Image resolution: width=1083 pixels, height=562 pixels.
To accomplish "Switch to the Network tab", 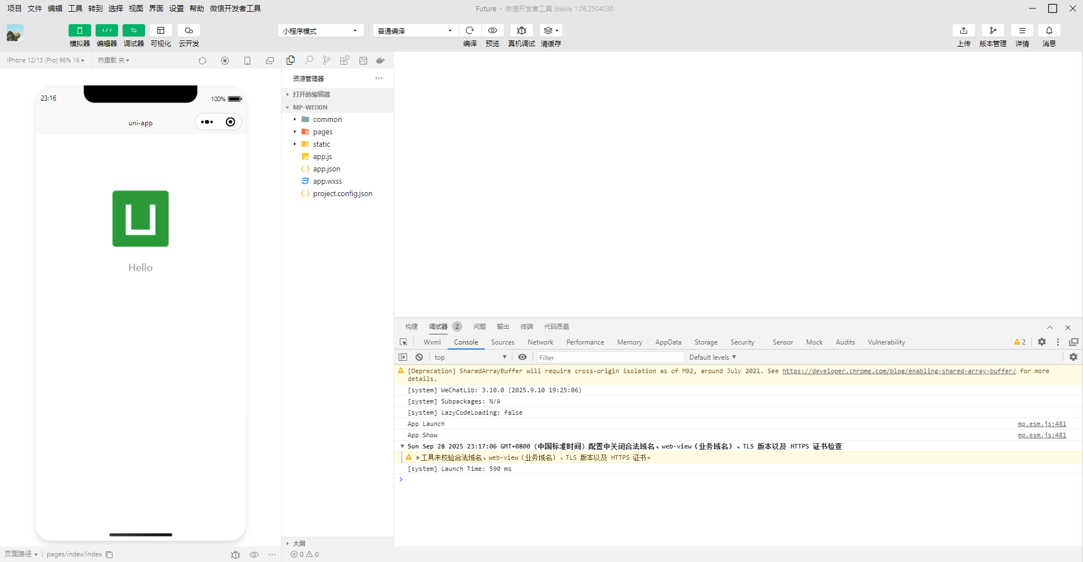I will [x=540, y=342].
